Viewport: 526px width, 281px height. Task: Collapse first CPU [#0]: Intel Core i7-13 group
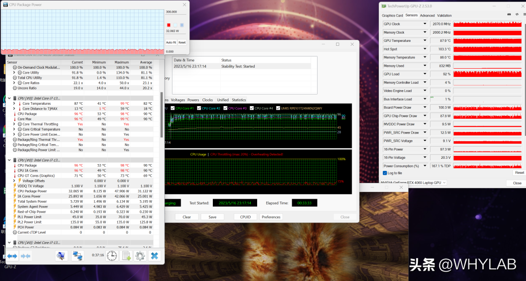9,98
